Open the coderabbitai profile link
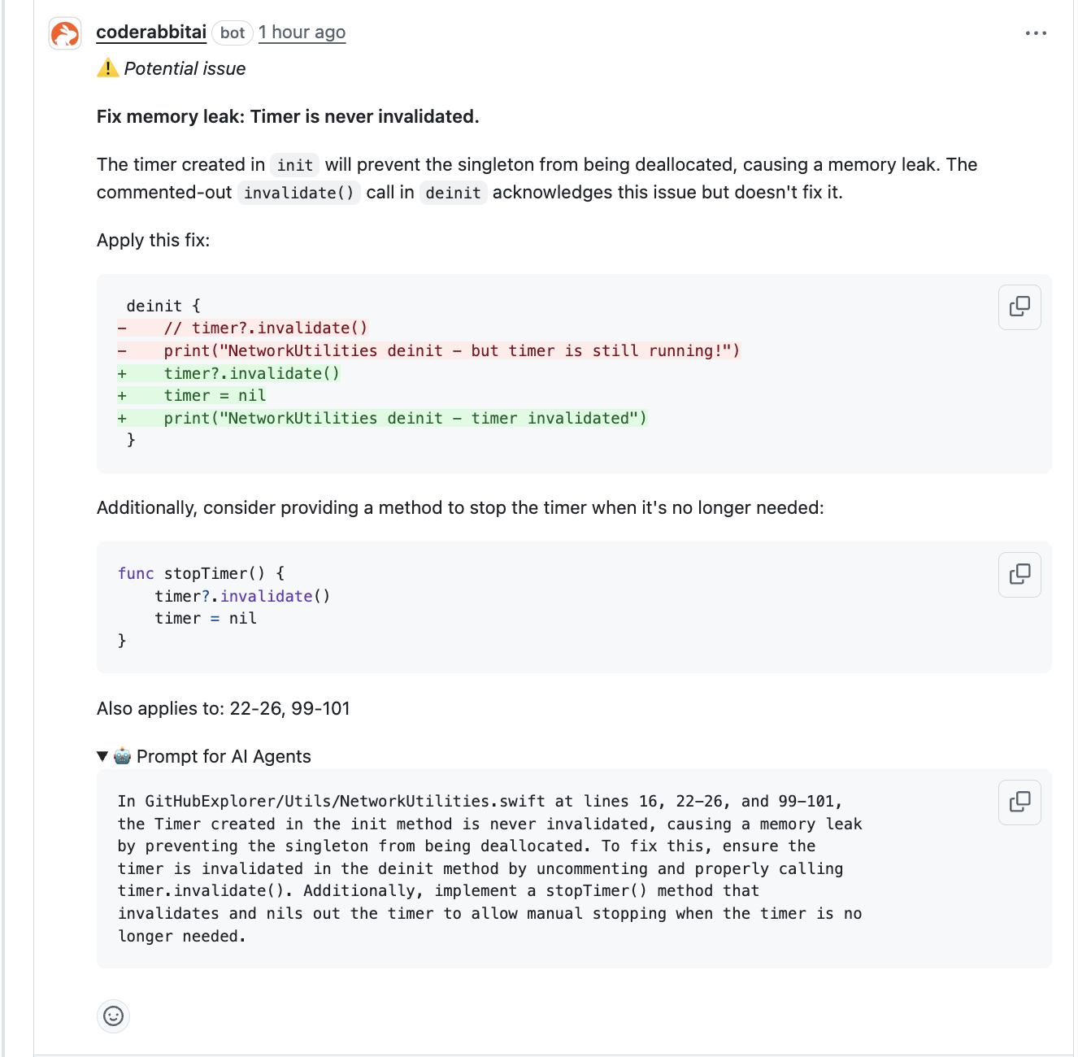 click(151, 33)
